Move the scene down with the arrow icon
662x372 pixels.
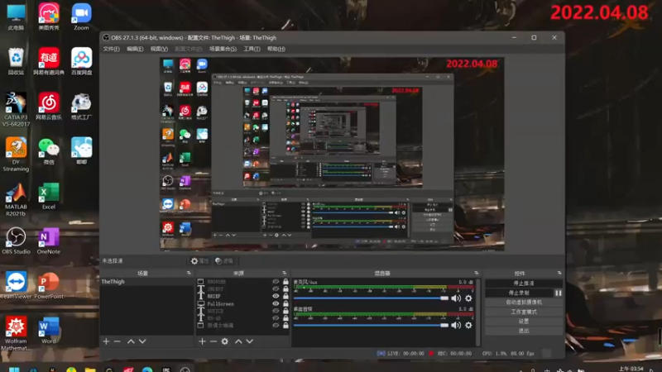tap(142, 341)
